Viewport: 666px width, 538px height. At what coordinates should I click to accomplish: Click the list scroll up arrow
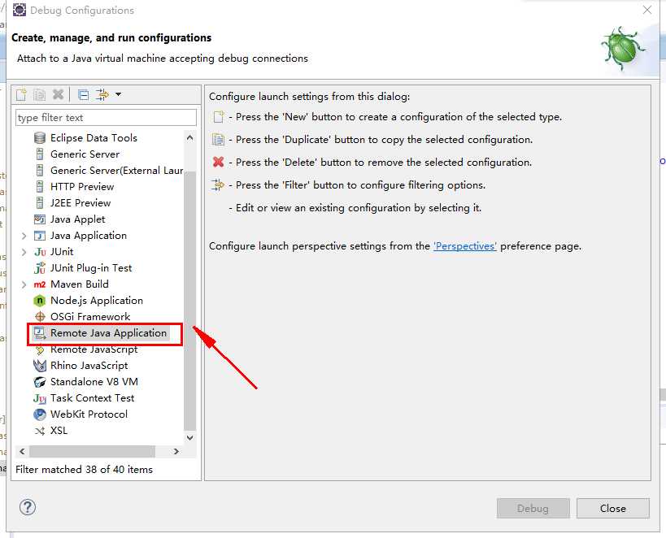[189, 137]
